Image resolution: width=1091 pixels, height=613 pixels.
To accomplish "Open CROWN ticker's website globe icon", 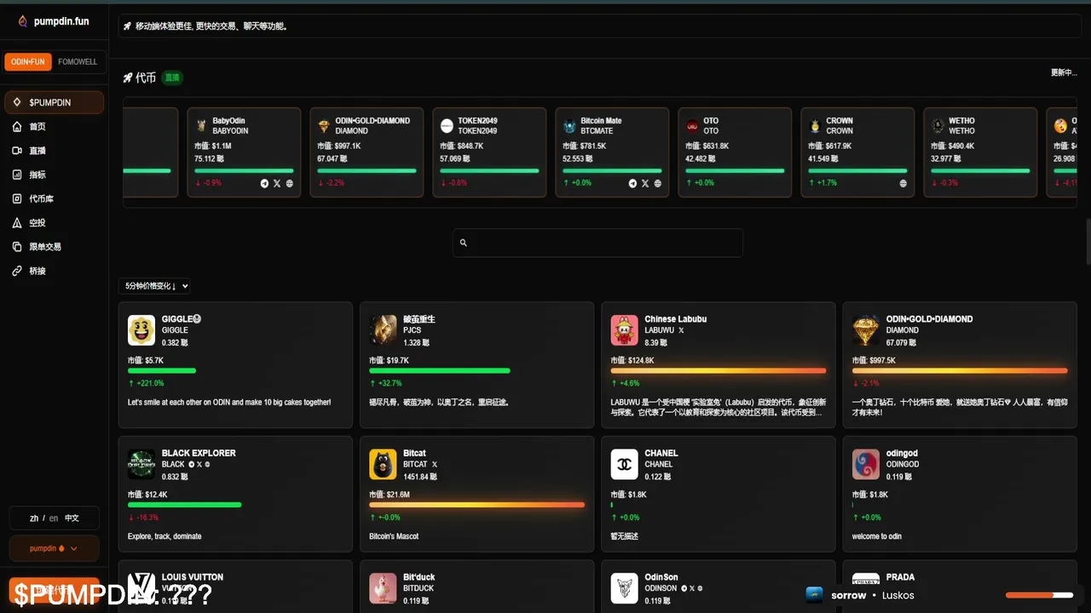I will click(903, 183).
